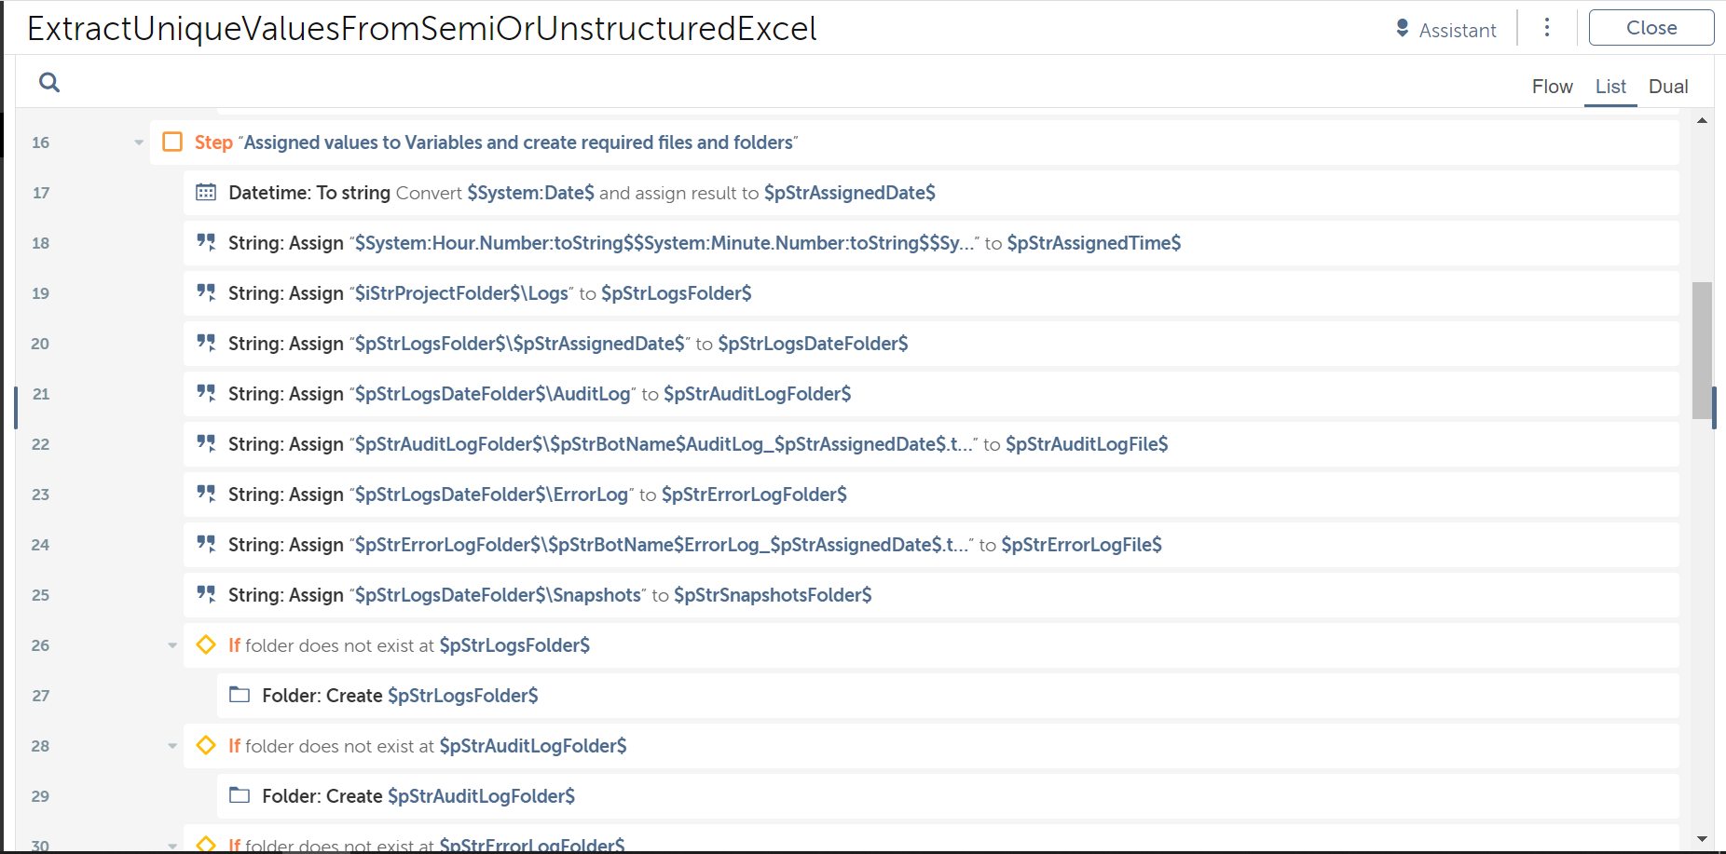
Task: Collapse the Step on line 16
Action: (139, 142)
